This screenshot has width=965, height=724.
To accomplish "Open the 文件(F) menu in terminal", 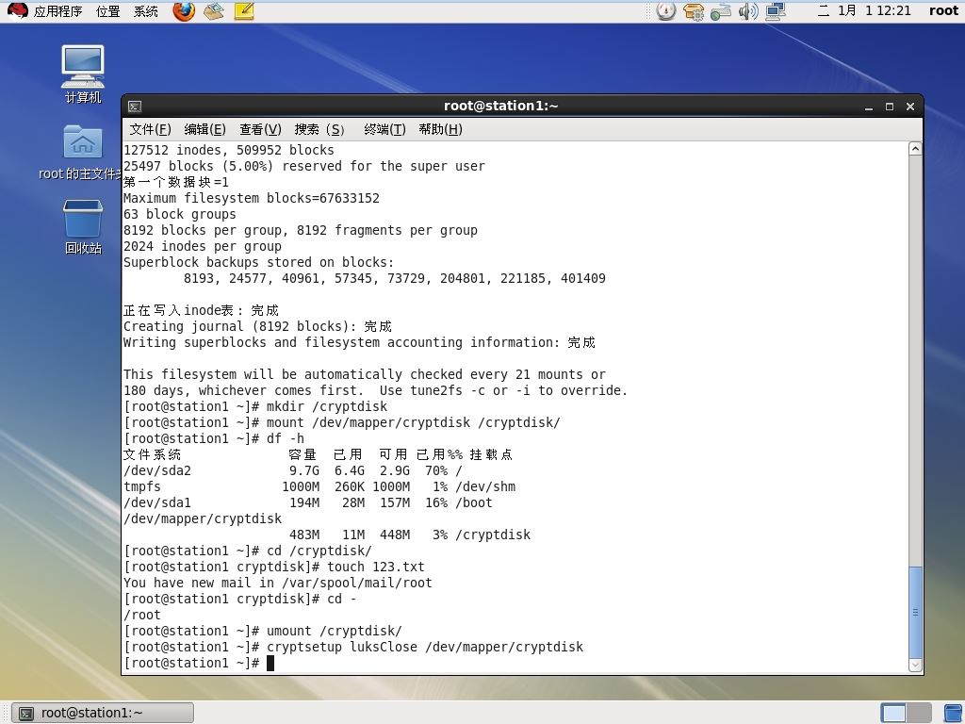I will tap(150, 129).
